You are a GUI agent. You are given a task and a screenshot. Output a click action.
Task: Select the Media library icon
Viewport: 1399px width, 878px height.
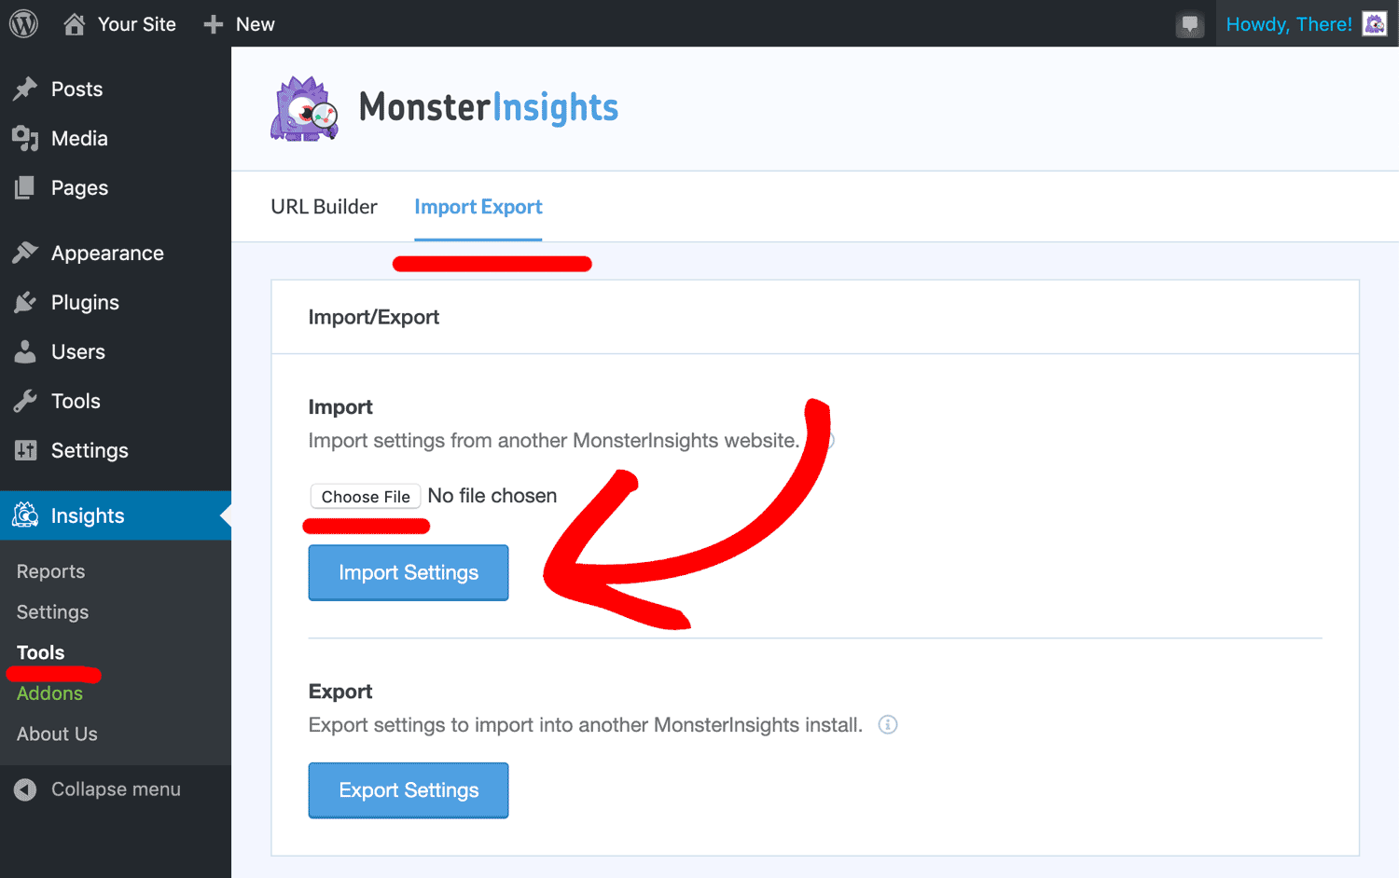[27, 138]
